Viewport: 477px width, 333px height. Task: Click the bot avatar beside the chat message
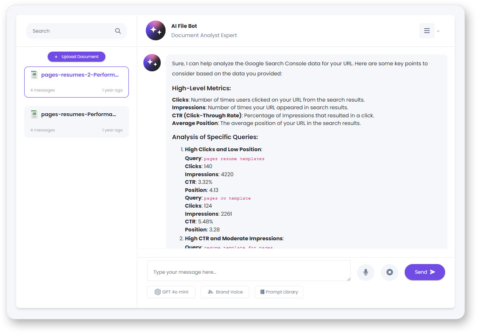click(x=152, y=63)
